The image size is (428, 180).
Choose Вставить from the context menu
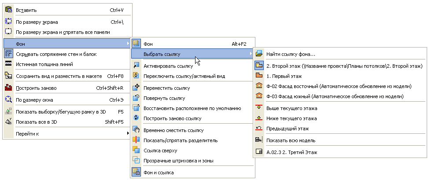66,10
